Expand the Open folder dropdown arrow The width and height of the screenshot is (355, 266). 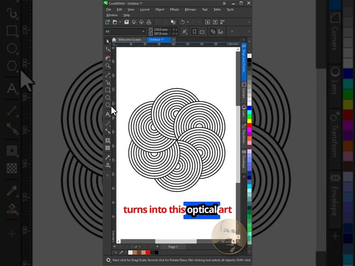coord(120,22)
